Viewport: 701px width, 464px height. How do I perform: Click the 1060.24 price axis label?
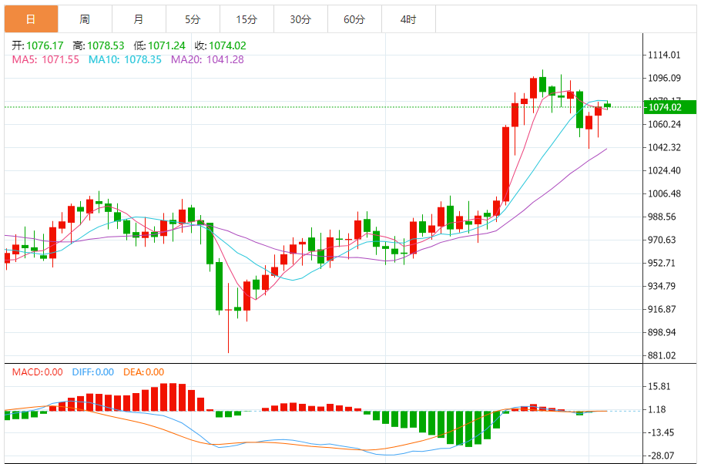tap(664, 124)
